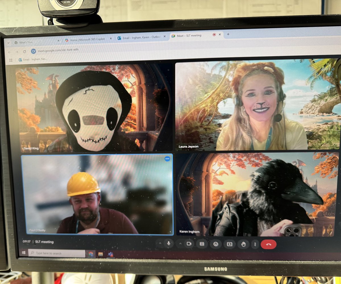
Task: Mute the microphone in Meet
Action: tap(168, 243)
